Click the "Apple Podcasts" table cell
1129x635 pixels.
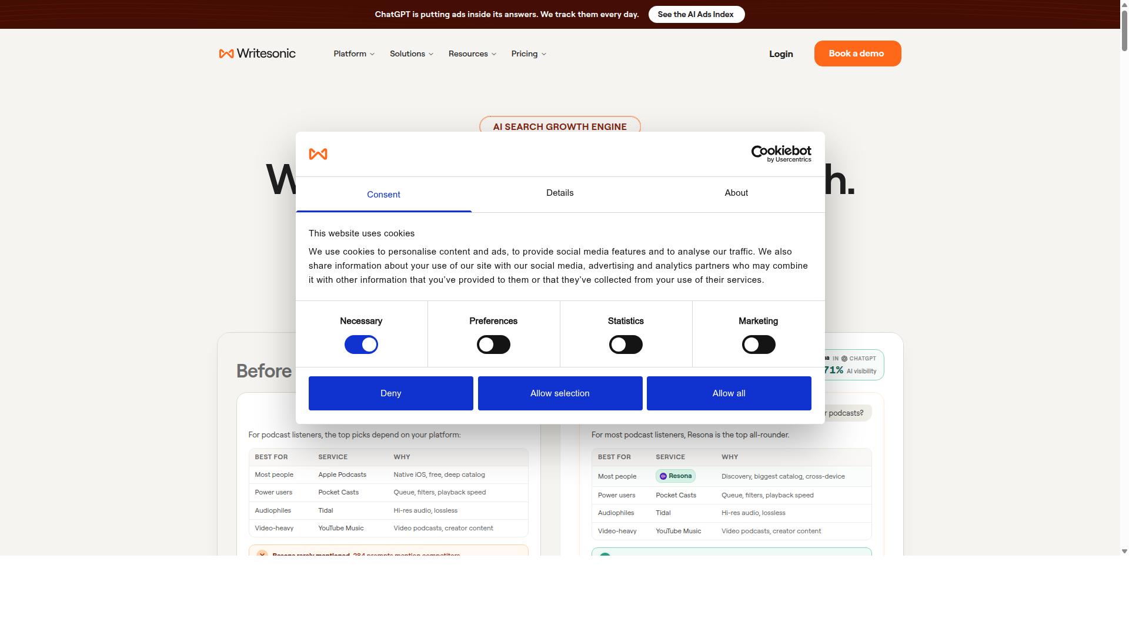[342, 474]
